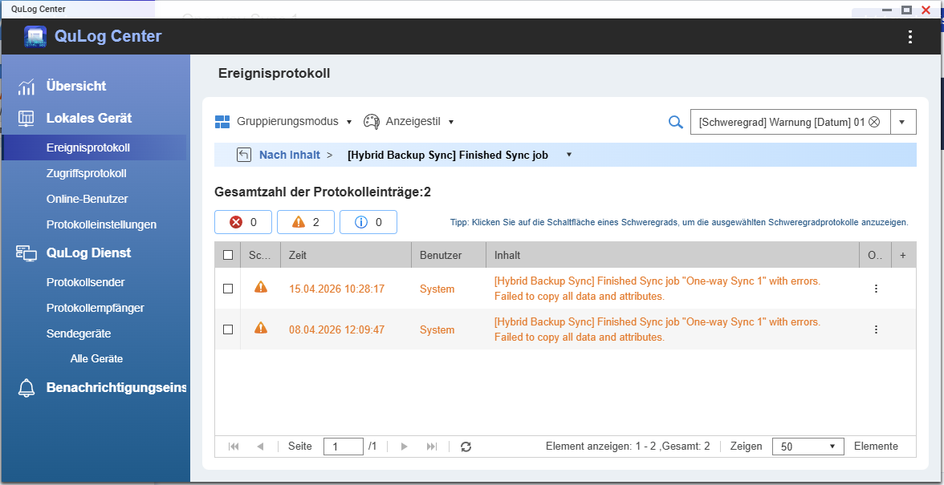Click the plus icon to add table column
Viewport: 944px width, 485px height.
point(902,256)
